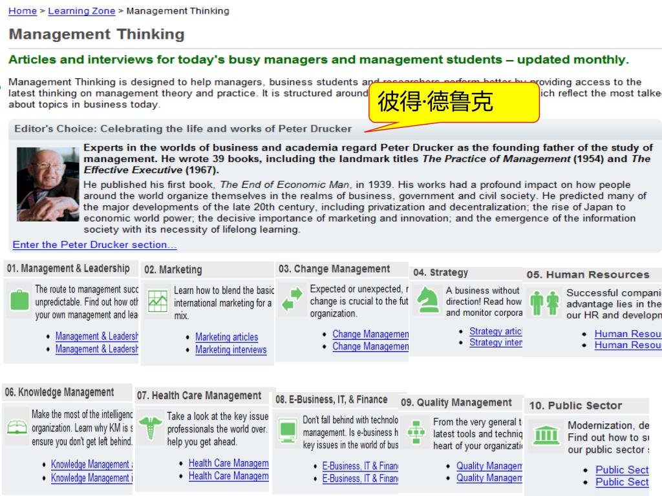Click the Management & Leadership briefcase icon
The width and height of the screenshot is (662, 496).
[19, 300]
